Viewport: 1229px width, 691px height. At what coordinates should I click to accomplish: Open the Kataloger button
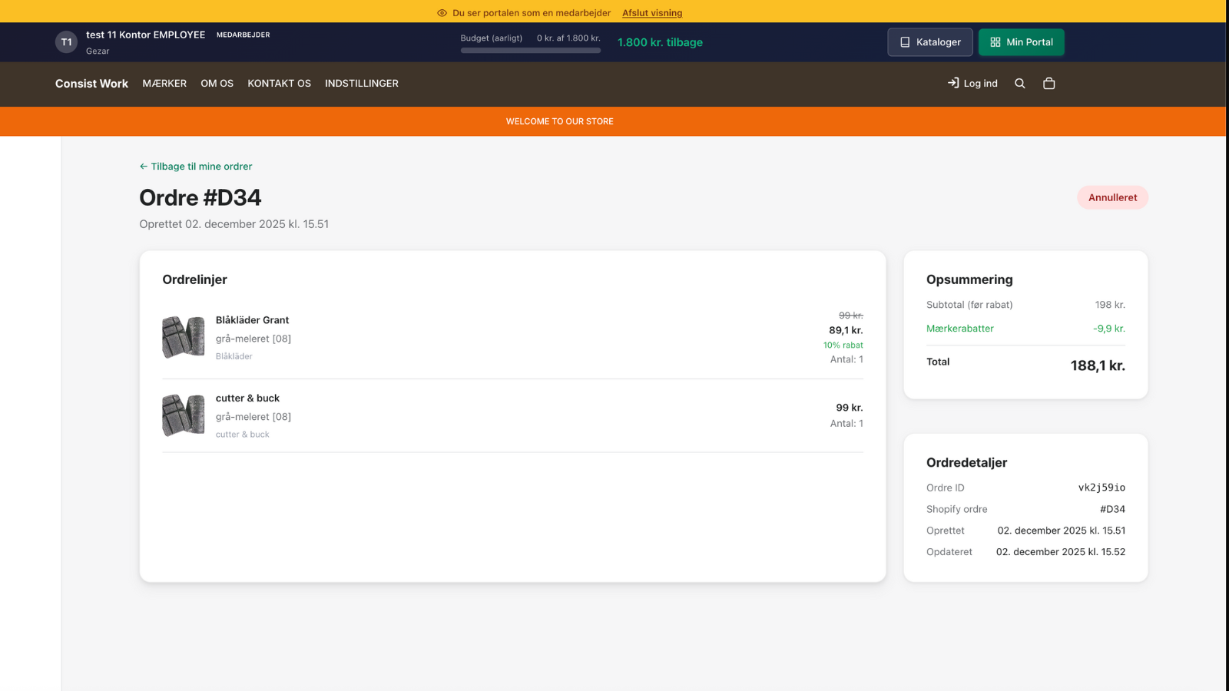[x=929, y=42]
